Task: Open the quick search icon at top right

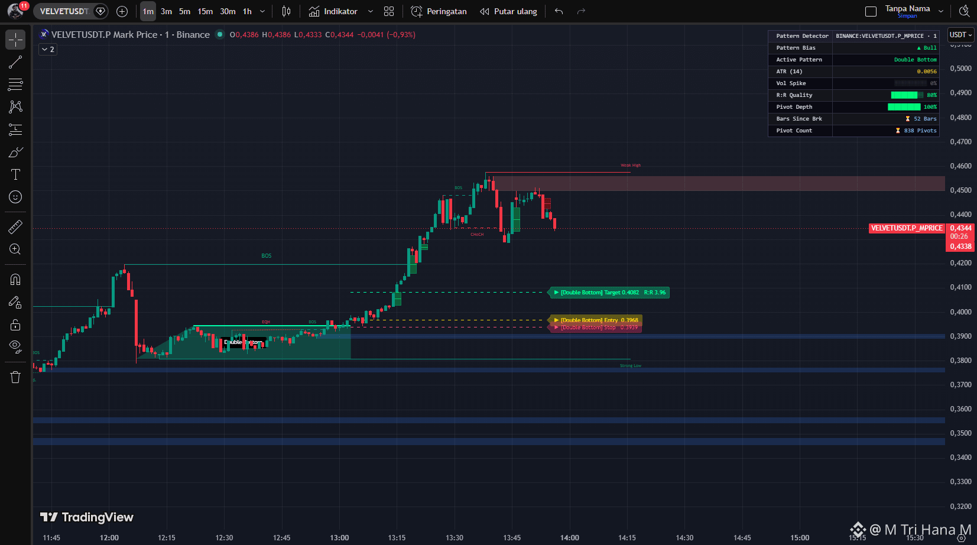Action: pyautogui.click(x=964, y=11)
